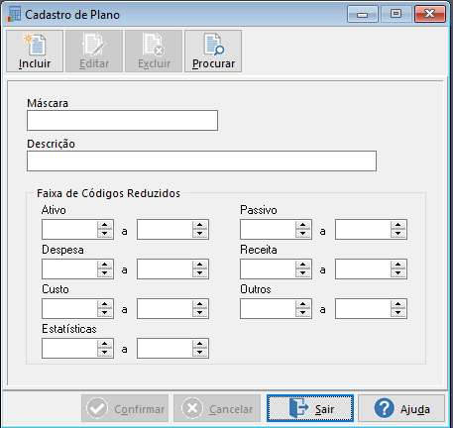Minimize the Cadastro de Plano window
Image resolution: width=453 pixels, height=428 pixels.
(363, 14)
